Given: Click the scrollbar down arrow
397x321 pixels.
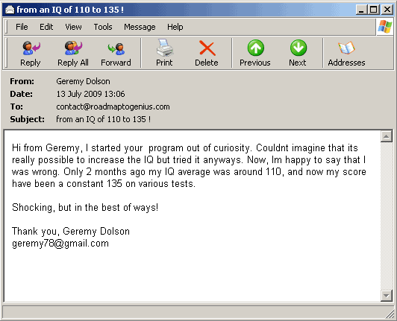Looking at the screenshot, I should point(387,296).
